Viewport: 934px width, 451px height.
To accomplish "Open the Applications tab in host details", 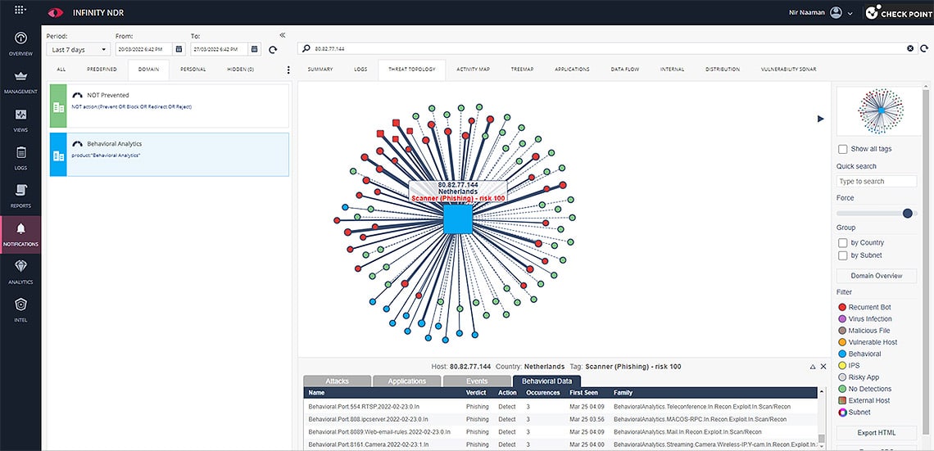I will [407, 381].
